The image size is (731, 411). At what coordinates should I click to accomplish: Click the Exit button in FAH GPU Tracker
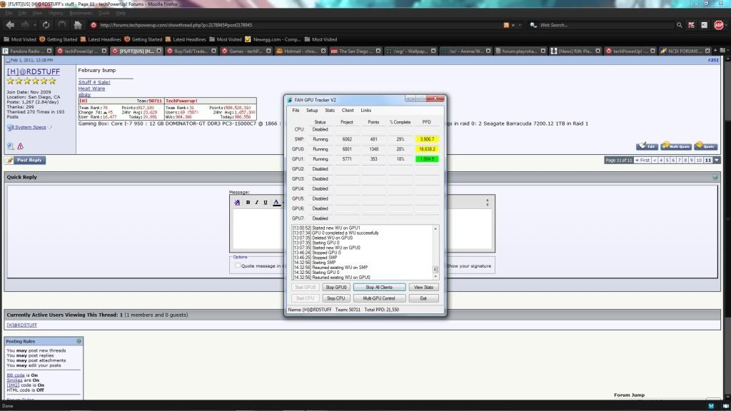tap(423, 298)
